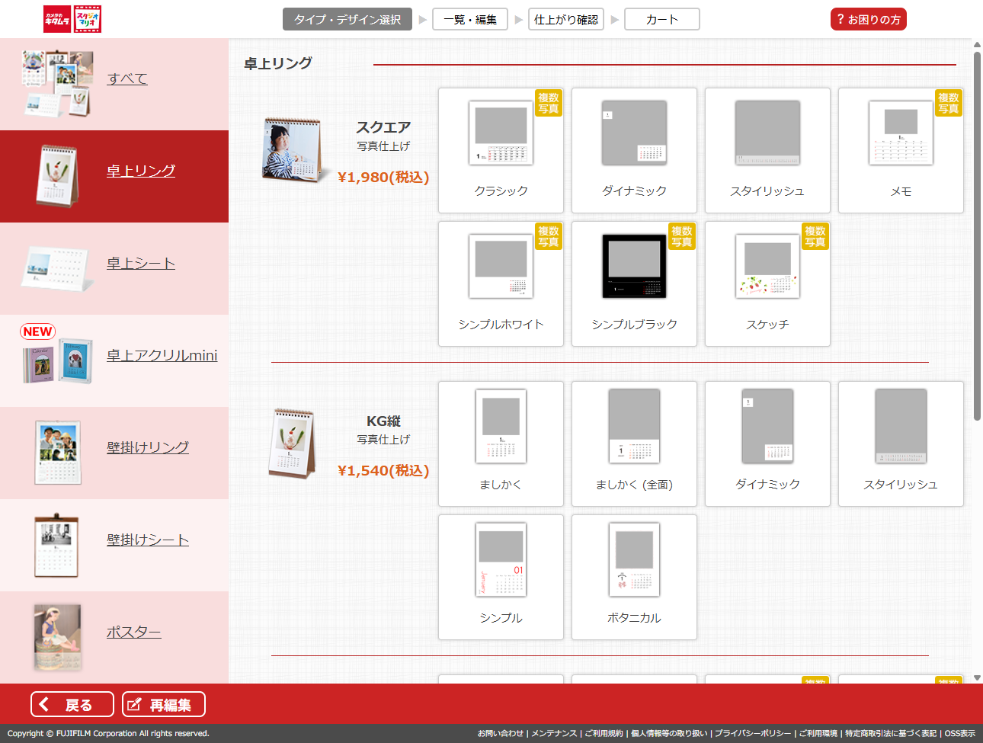
Task: Select the 壁掛けリング sidebar category
Action: (148, 448)
